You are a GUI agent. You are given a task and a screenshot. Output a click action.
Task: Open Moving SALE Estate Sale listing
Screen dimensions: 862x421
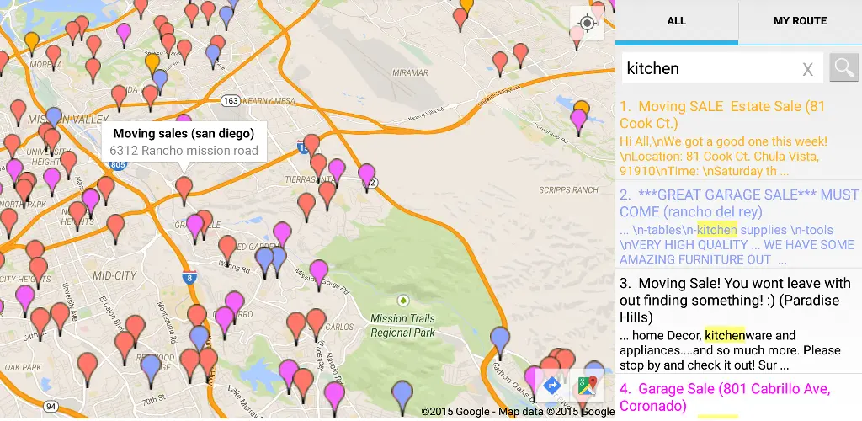[x=738, y=138]
